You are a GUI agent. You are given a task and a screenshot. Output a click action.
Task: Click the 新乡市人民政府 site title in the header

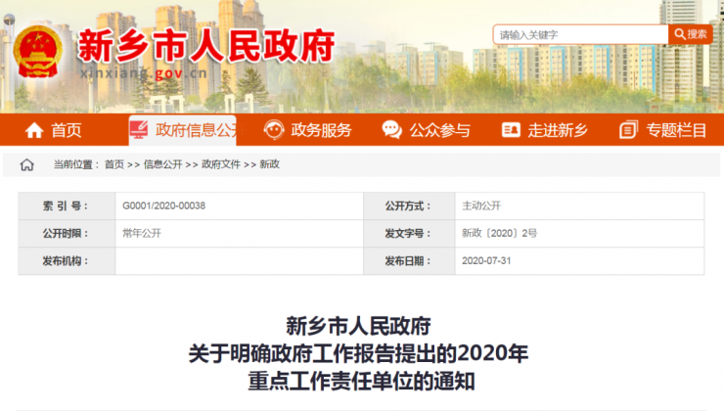(205, 44)
